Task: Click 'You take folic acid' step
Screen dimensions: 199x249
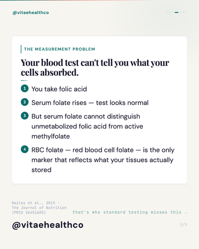Action: (x=59, y=89)
